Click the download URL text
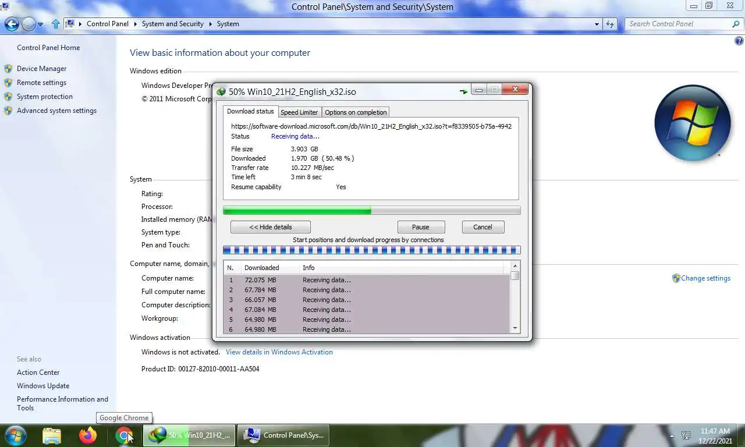This screenshot has height=447, width=745. [x=371, y=126]
